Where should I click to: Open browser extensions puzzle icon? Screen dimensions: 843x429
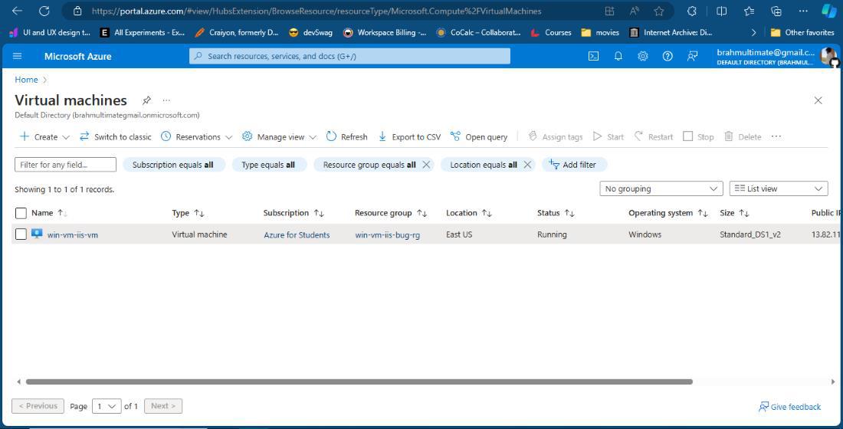(x=693, y=11)
